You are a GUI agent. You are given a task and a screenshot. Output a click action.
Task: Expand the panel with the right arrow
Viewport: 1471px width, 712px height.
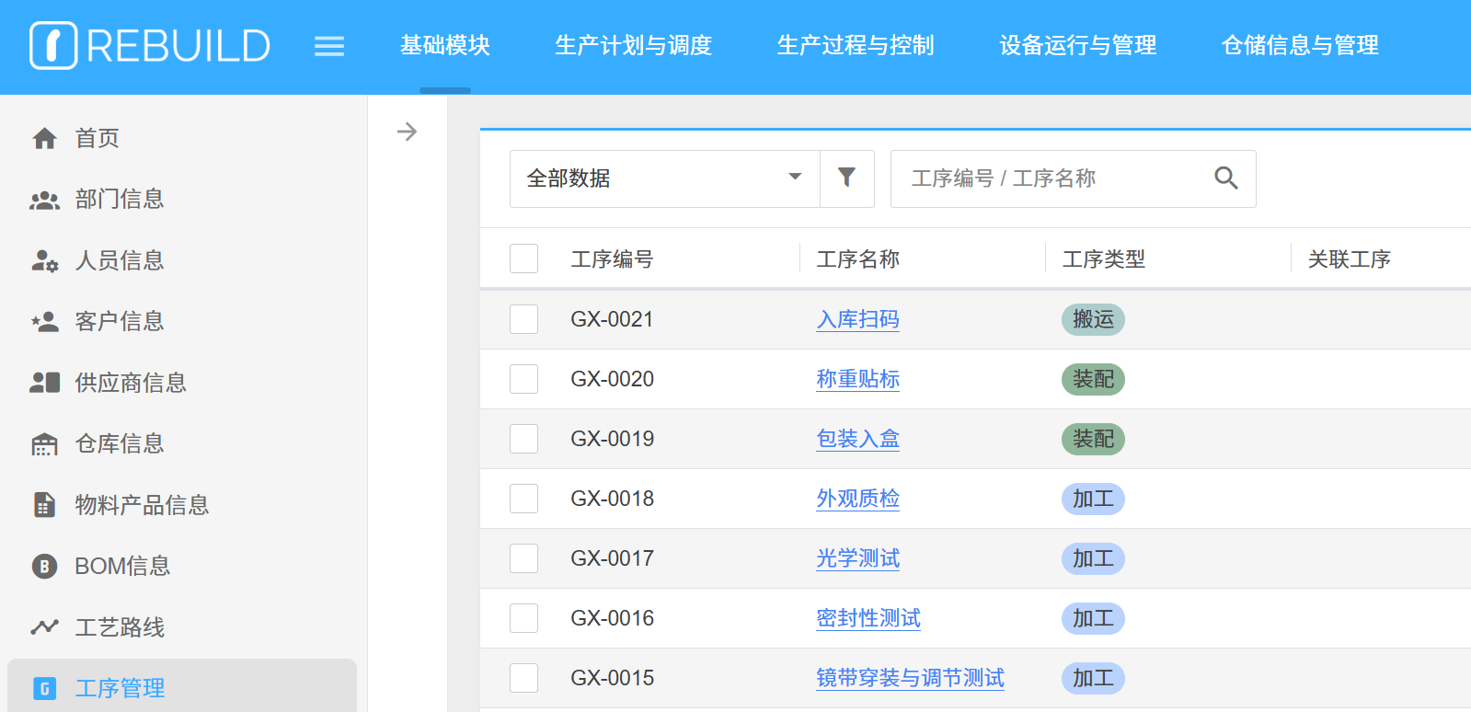pos(407,132)
